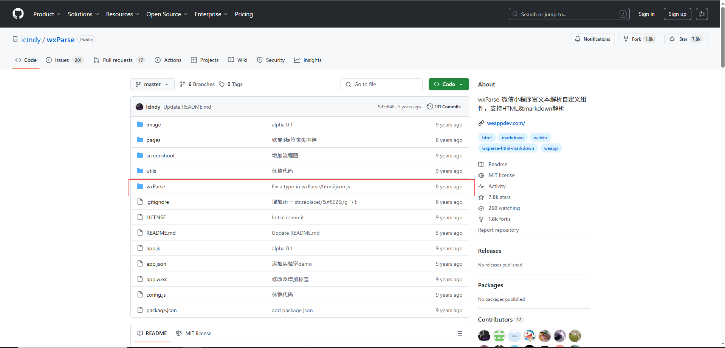This screenshot has width=725, height=348.
Task: Click the icindy owner link
Action: [31, 40]
